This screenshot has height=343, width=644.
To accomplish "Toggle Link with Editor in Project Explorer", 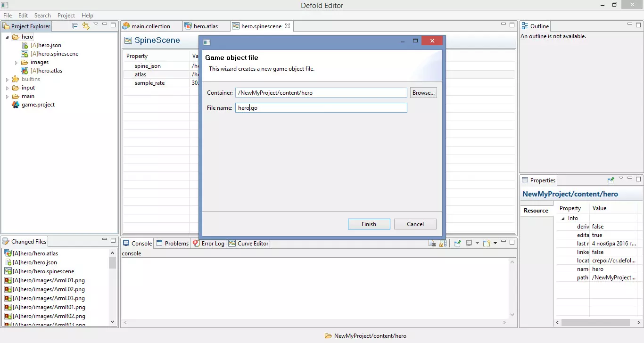I will 85,26.
